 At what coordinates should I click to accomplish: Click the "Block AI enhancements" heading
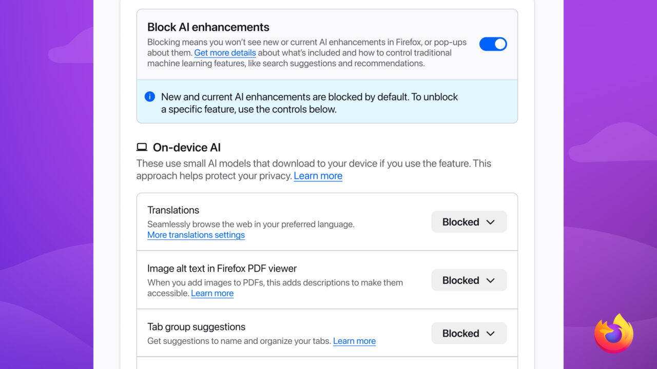(208, 27)
